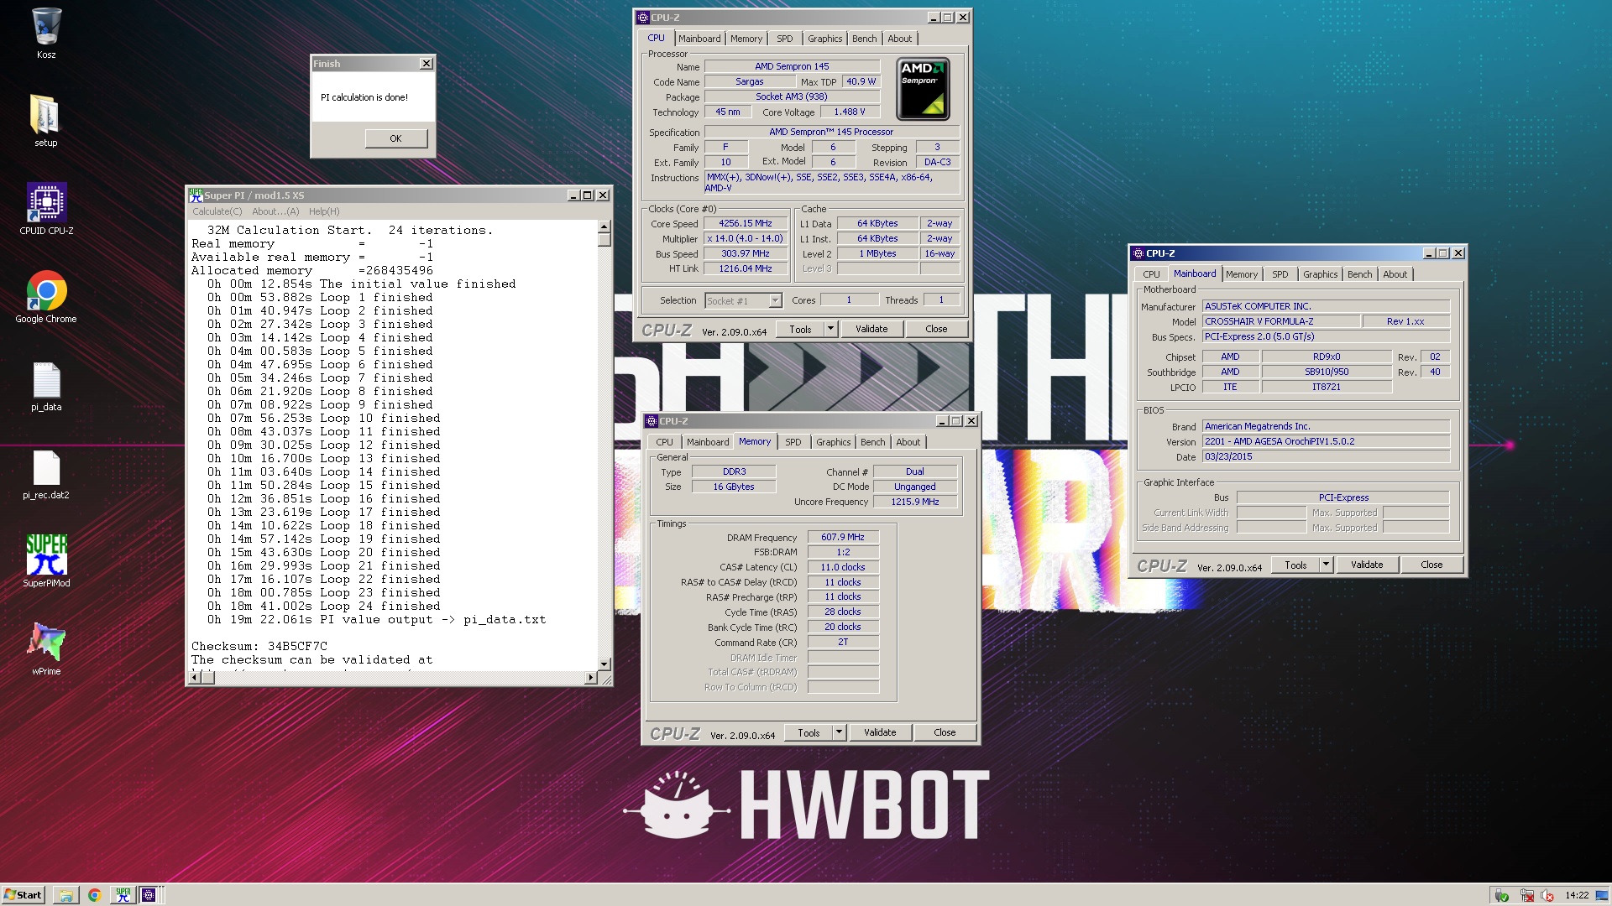Click the Core Speed 4256.15 MHz field
This screenshot has width=1612, height=906.
pyautogui.click(x=746, y=224)
